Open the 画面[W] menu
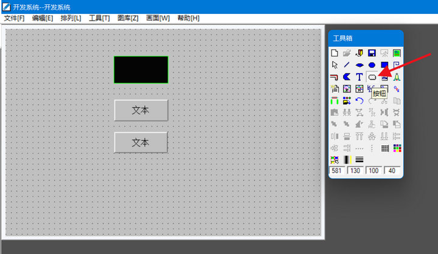Image resolution: width=438 pixels, height=254 pixels. (158, 18)
